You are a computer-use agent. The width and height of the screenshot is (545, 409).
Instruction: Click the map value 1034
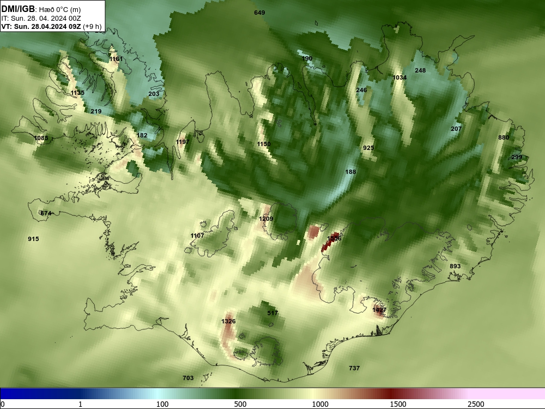pyautogui.click(x=399, y=77)
